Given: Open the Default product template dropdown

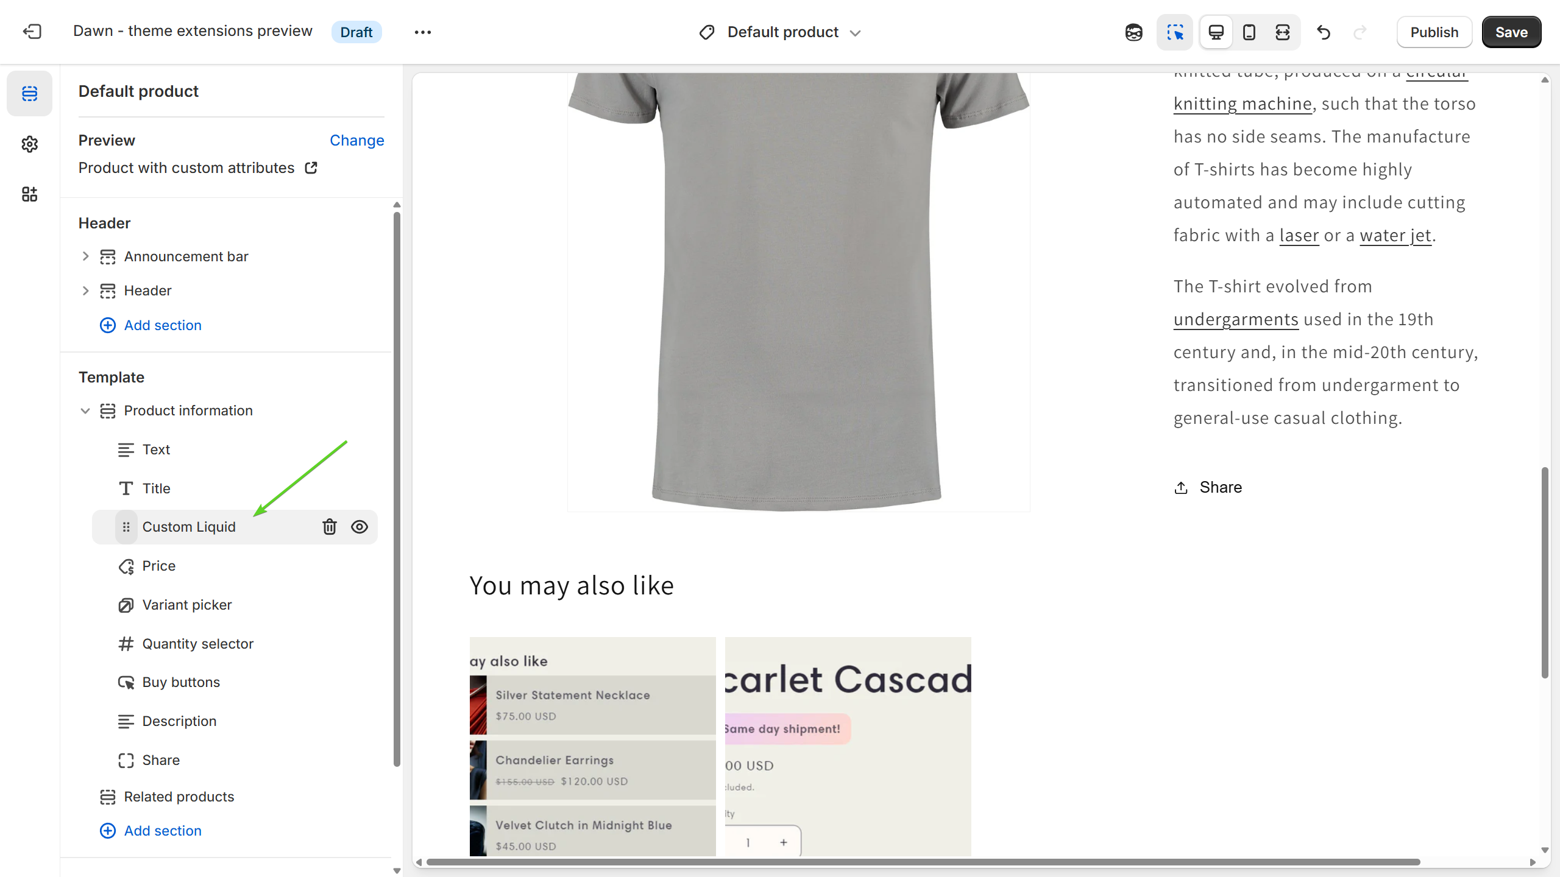Looking at the screenshot, I should pos(782,32).
